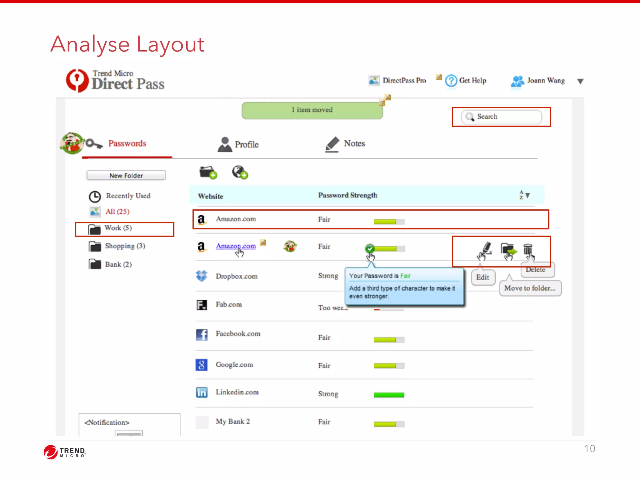Click the Get Help question mark icon

coord(451,81)
